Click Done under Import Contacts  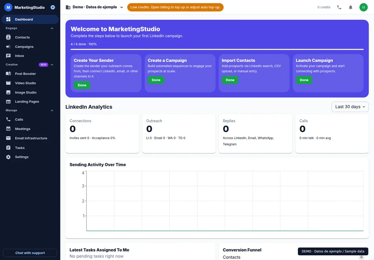click(x=230, y=80)
